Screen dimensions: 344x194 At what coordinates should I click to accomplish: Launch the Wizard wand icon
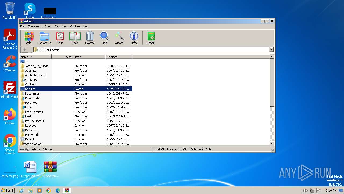tap(119, 38)
